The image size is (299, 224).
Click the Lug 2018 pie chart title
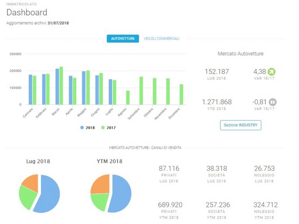(38, 161)
